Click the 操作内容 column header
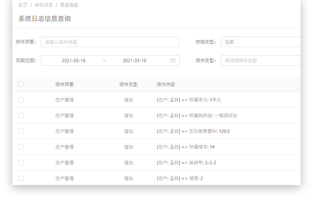314x197 pixels. pos(166,84)
